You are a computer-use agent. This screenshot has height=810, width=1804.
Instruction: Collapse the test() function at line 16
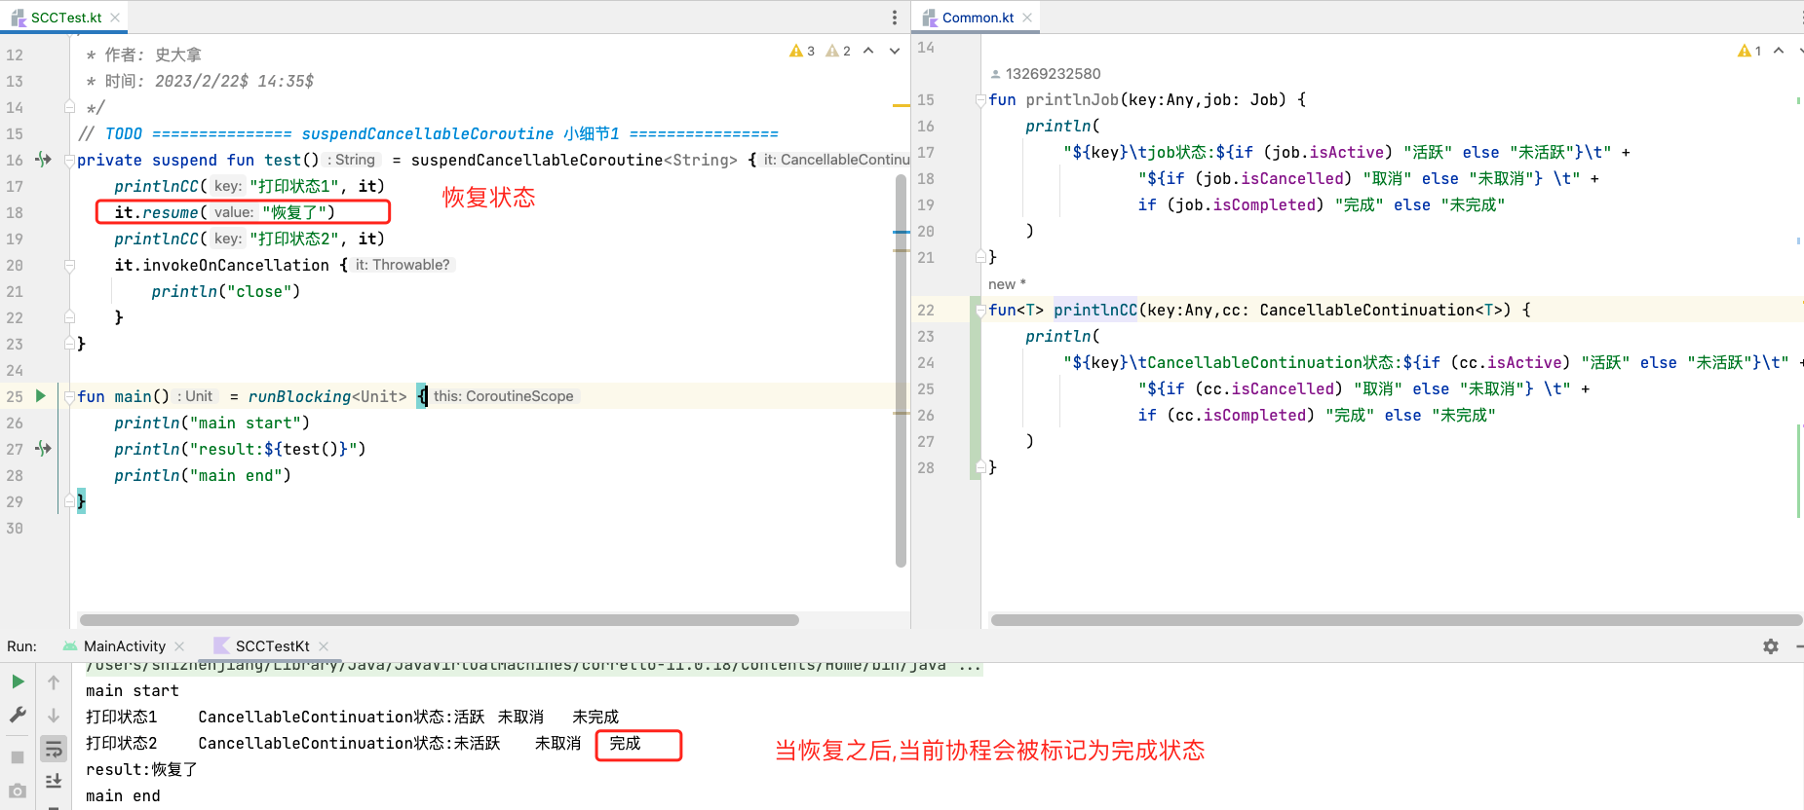pos(69,160)
